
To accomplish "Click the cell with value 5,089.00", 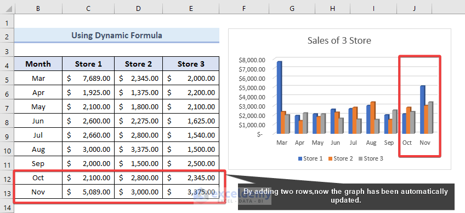I will pyautogui.click(x=88, y=192).
